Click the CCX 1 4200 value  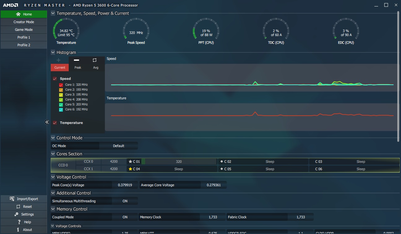(x=114, y=169)
